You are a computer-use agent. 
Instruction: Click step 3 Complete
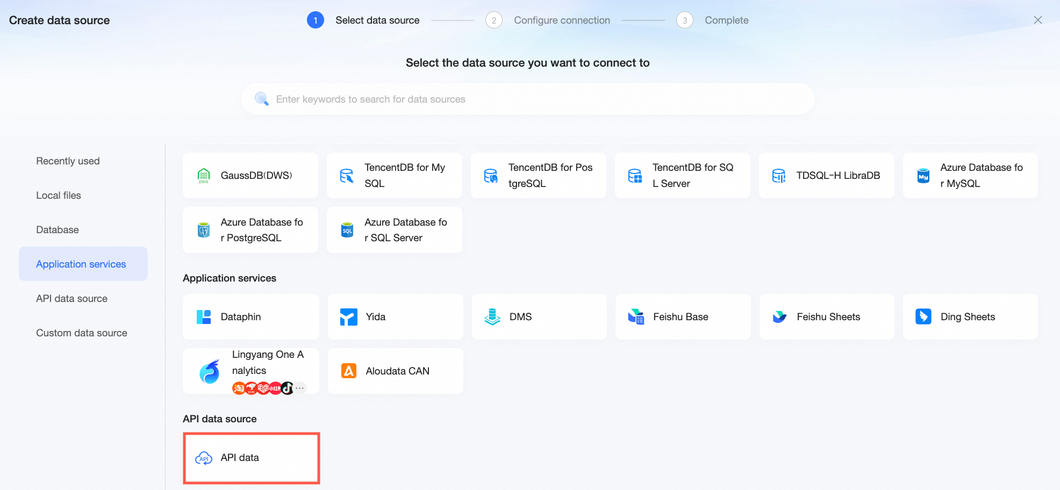tap(712, 20)
